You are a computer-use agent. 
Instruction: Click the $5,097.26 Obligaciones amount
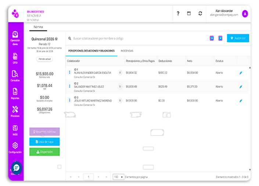(x=44, y=109)
